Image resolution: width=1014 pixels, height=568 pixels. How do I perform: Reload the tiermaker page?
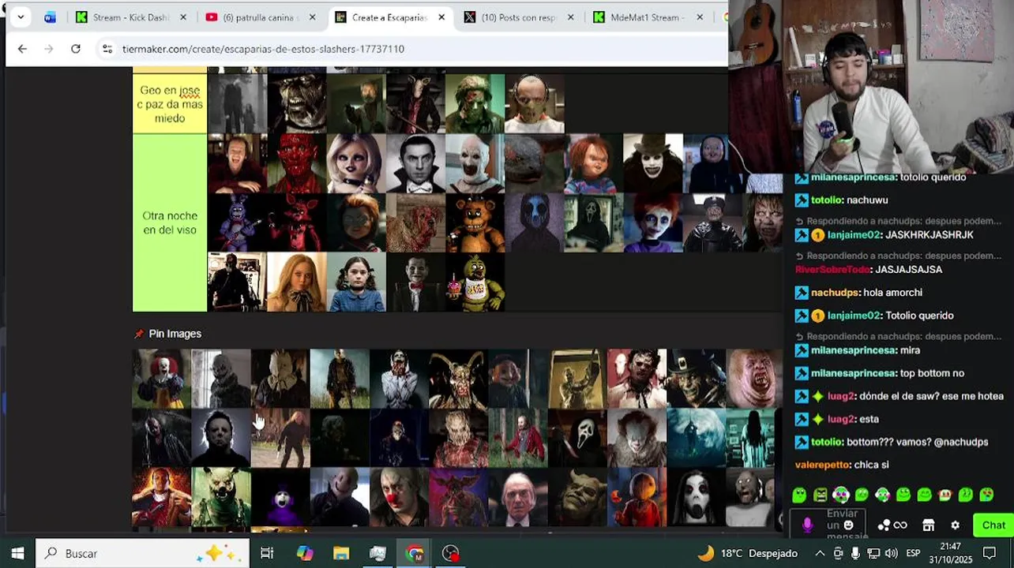coord(76,49)
